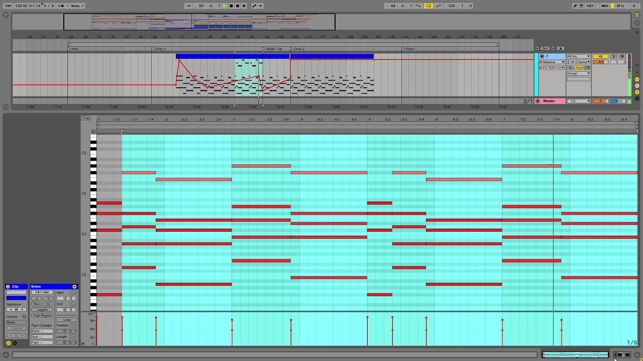Toggle the track activator numbered 42

(x=600, y=56)
